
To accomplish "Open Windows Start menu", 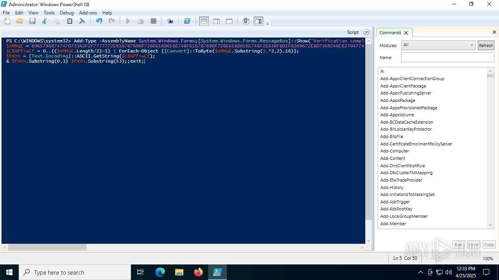I will coord(9,272).
